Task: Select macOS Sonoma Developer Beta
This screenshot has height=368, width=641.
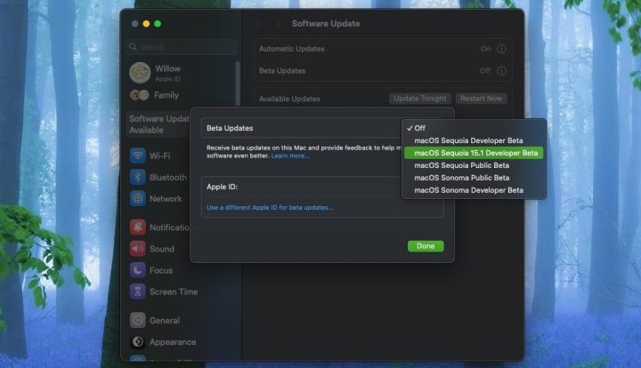Action: [x=467, y=190]
